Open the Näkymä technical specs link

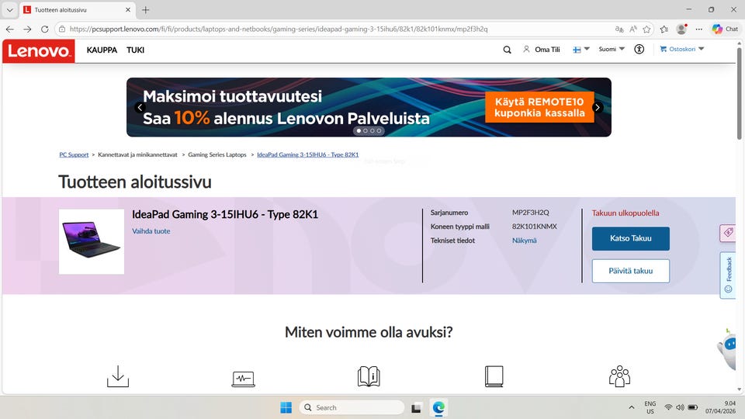click(x=524, y=241)
